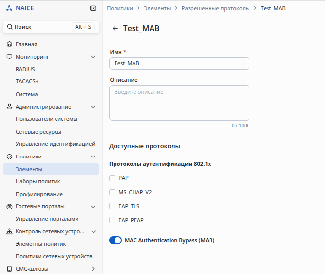Click the Мониторинг monitor icon
Viewport: 325px width, 274px height.
[x=9, y=57]
